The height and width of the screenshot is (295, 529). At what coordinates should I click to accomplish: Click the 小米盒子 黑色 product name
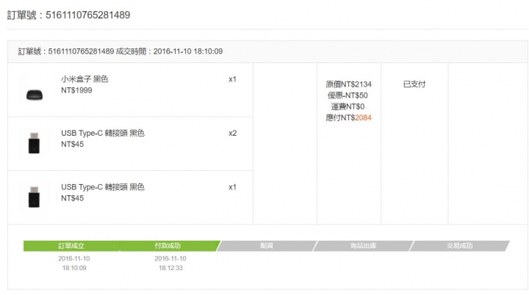click(x=84, y=79)
